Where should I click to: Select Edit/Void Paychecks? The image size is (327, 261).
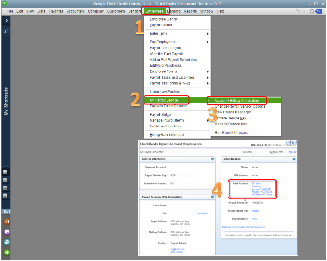[166, 66]
